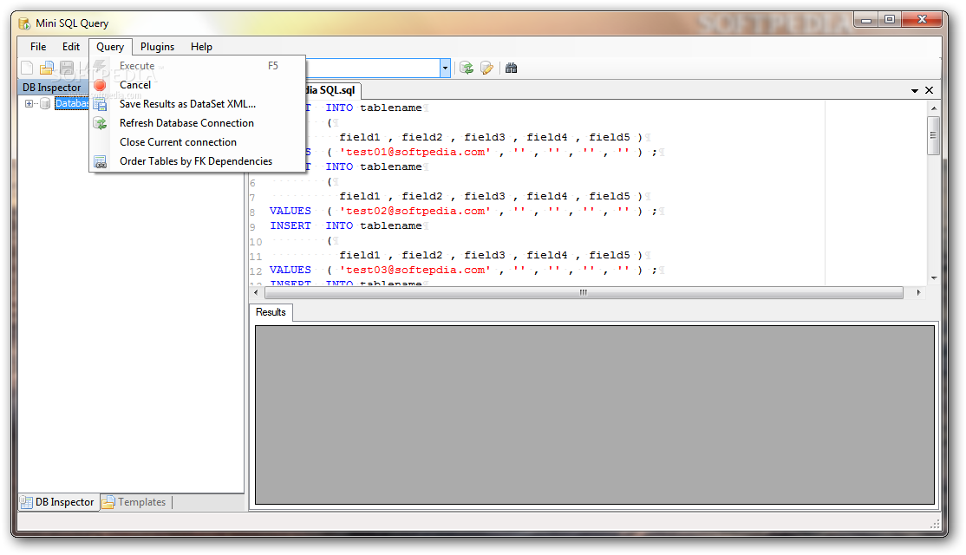Choose Refresh Database Connection menu entry
Image resolution: width=966 pixels, height=555 pixels.
[x=197, y=123]
